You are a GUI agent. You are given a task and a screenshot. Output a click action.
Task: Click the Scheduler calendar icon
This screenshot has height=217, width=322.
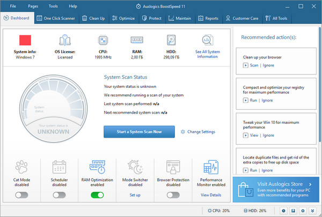(60, 167)
